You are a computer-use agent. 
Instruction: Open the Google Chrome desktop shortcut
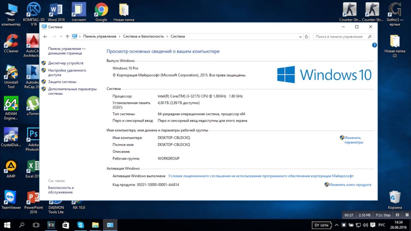click(x=101, y=12)
